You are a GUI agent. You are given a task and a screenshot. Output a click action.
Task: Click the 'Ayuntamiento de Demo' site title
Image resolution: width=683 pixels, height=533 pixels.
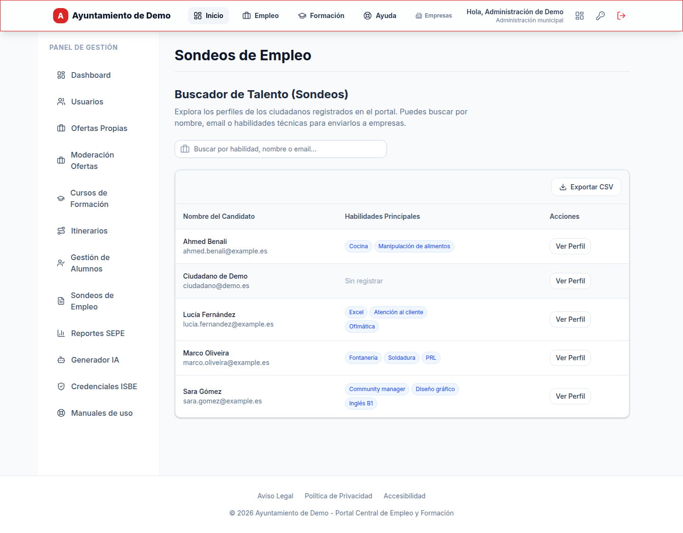coord(121,16)
